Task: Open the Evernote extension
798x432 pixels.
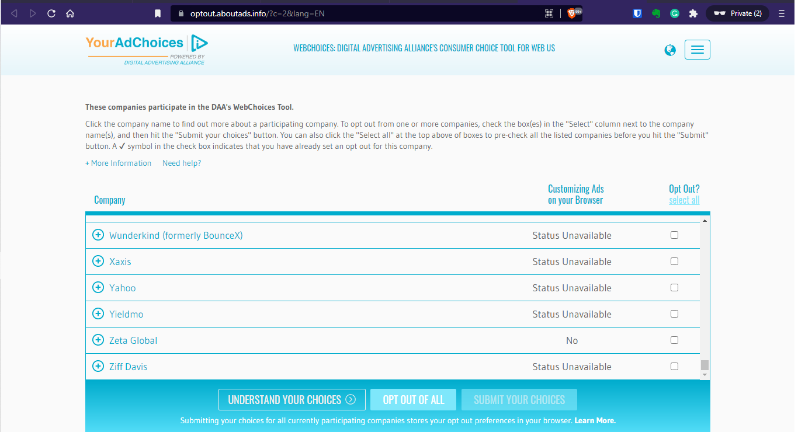Action: tap(656, 13)
